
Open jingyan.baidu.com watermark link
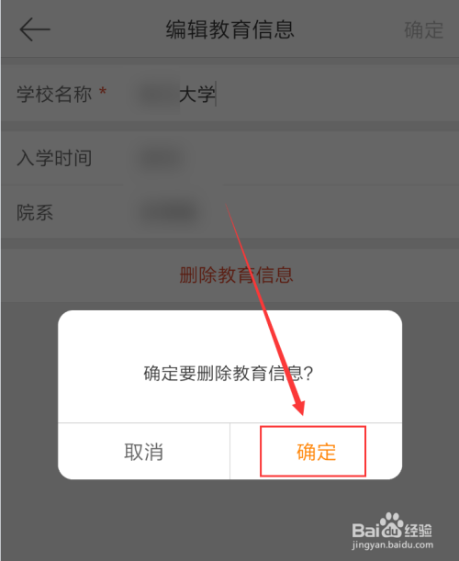pyautogui.click(x=393, y=544)
